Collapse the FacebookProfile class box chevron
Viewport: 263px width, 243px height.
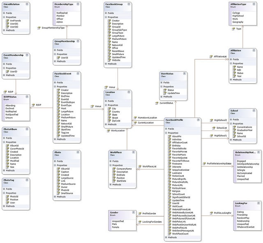pos(198,120)
